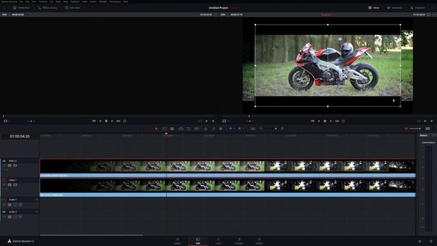This screenshot has height=246, width=437.
Task: Switch to the Color page tab
Action: point(218,241)
